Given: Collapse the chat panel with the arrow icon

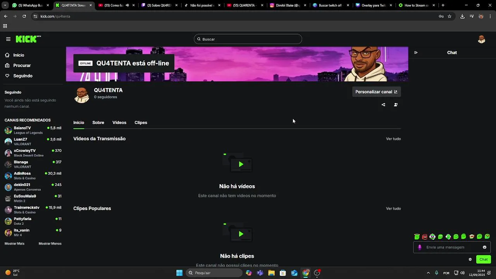Looking at the screenshot, I should (416, 53).
